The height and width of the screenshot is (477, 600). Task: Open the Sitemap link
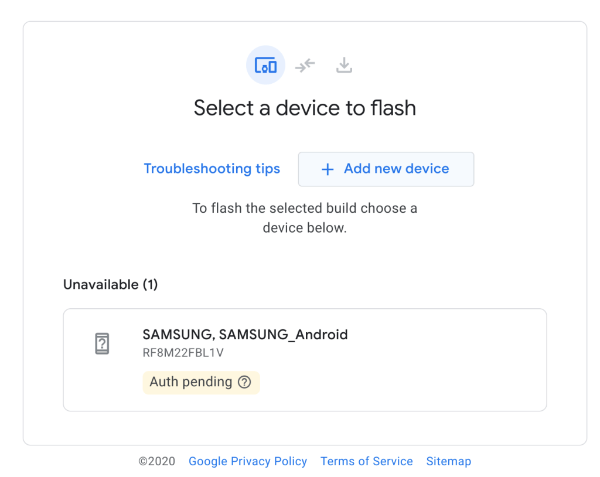coord(448,461)
